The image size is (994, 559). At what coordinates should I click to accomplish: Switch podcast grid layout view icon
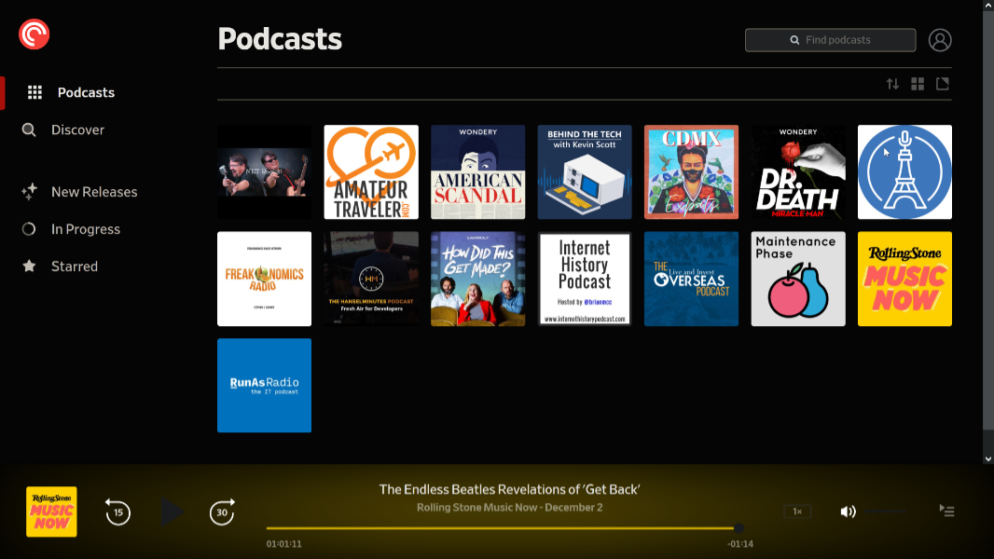[x=918, y=84]
